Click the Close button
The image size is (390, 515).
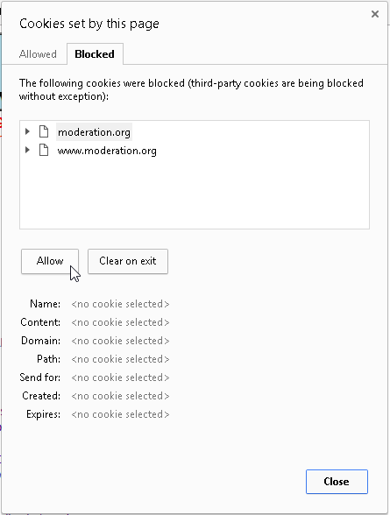(x=337, y=482)
